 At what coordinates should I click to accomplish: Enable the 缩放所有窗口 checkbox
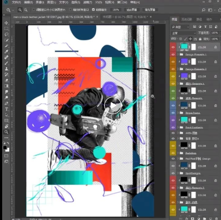pyautogui.click(x=71, y=10)
